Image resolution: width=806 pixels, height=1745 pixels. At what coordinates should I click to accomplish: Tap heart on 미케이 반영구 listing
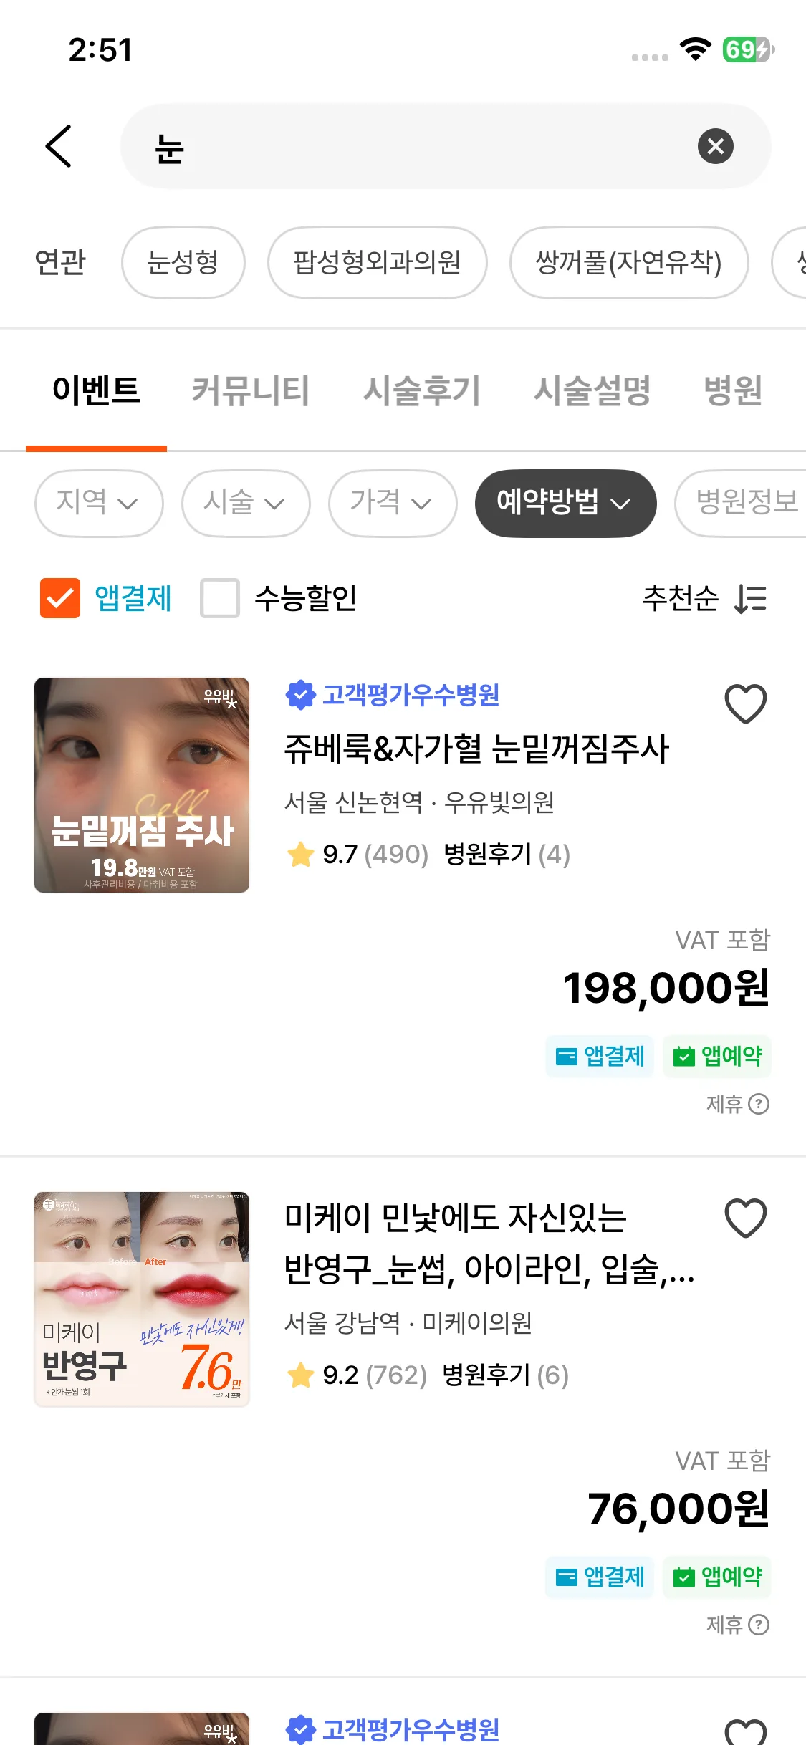[x=745, y=1218]
